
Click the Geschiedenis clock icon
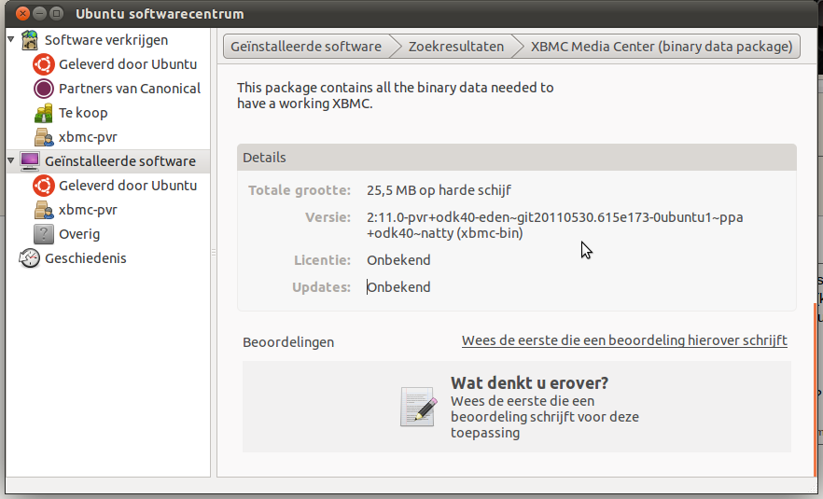pos(30,258)
